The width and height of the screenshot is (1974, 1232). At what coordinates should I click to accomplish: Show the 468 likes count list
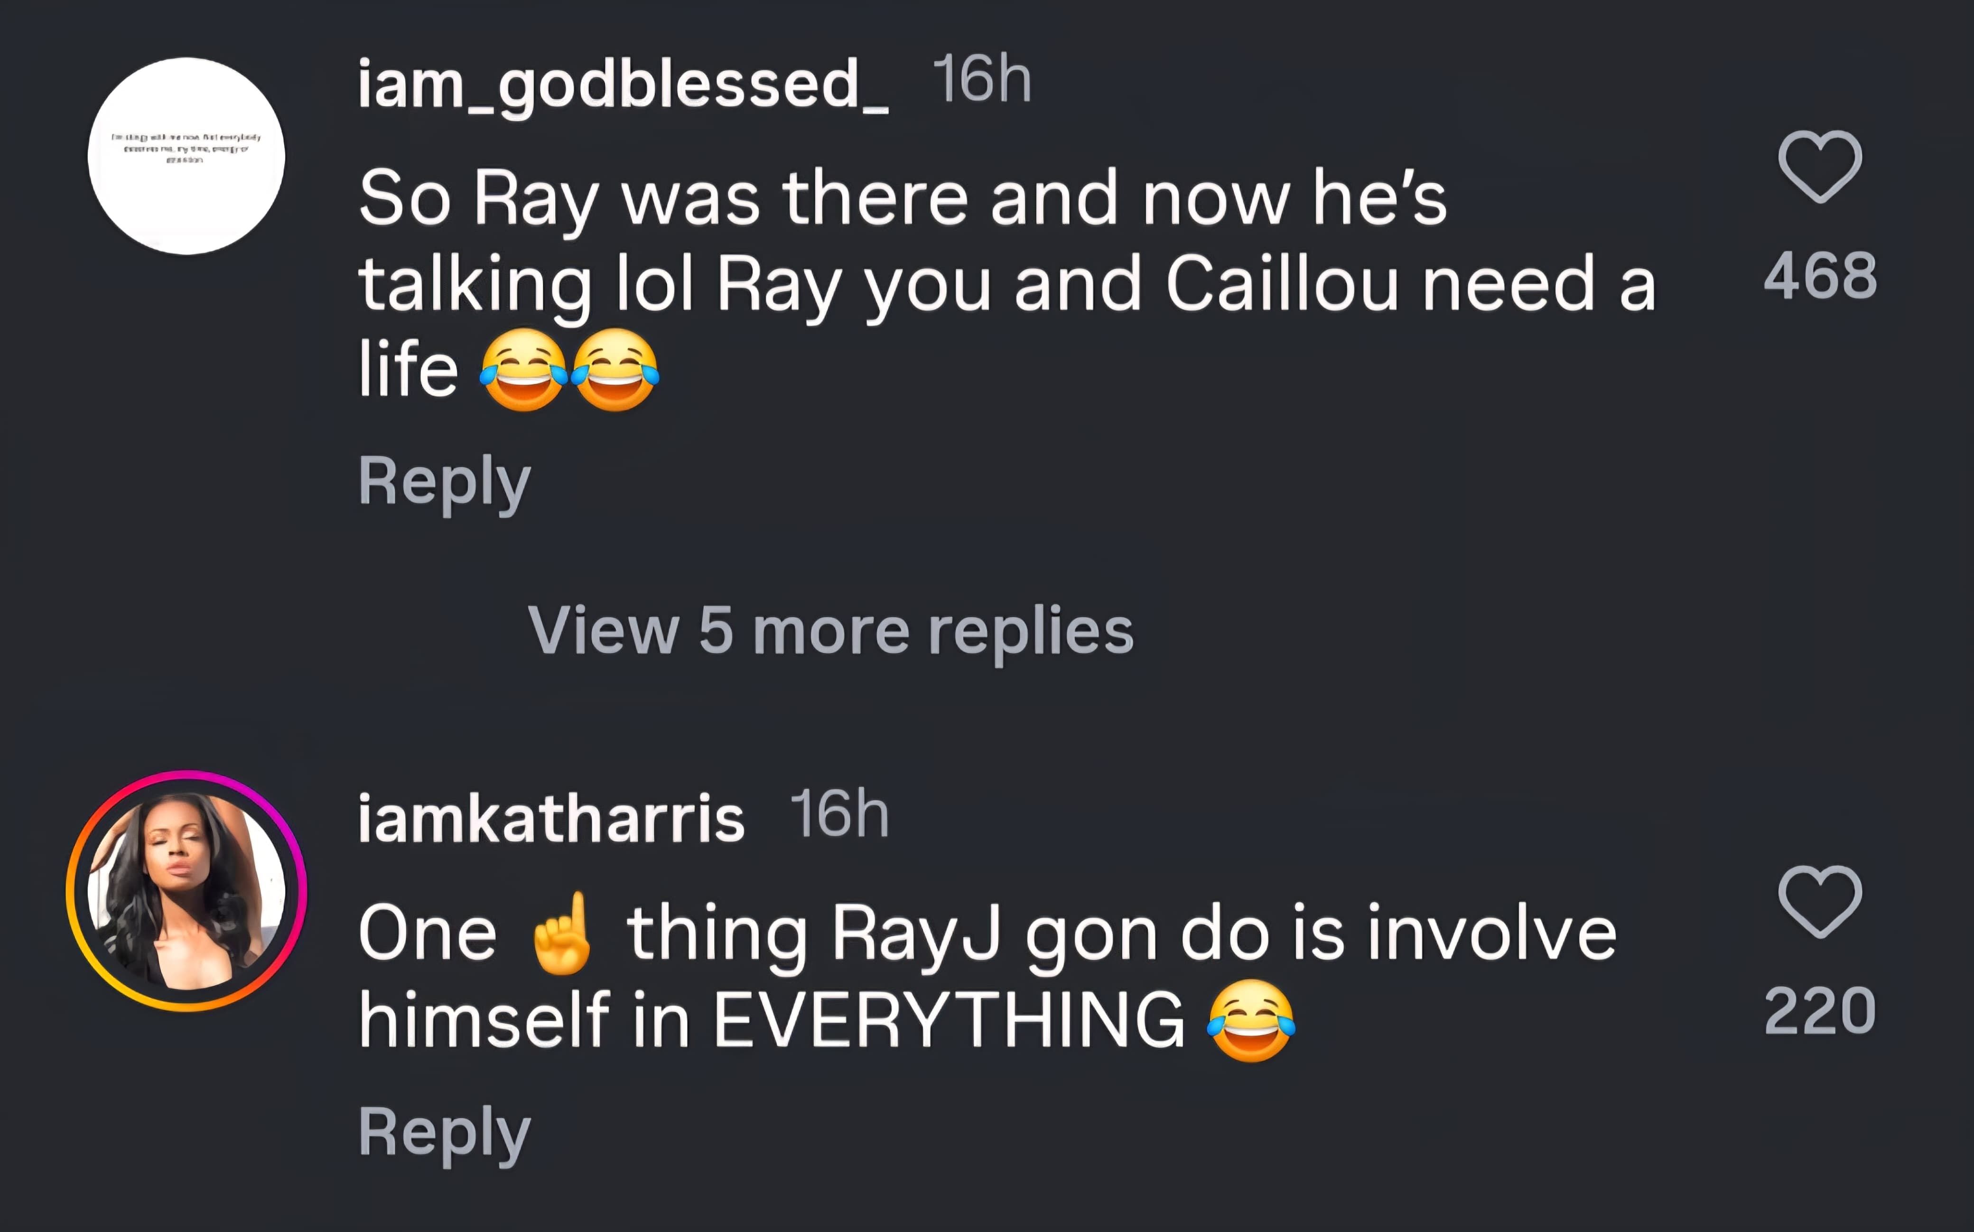point(1820,275)
